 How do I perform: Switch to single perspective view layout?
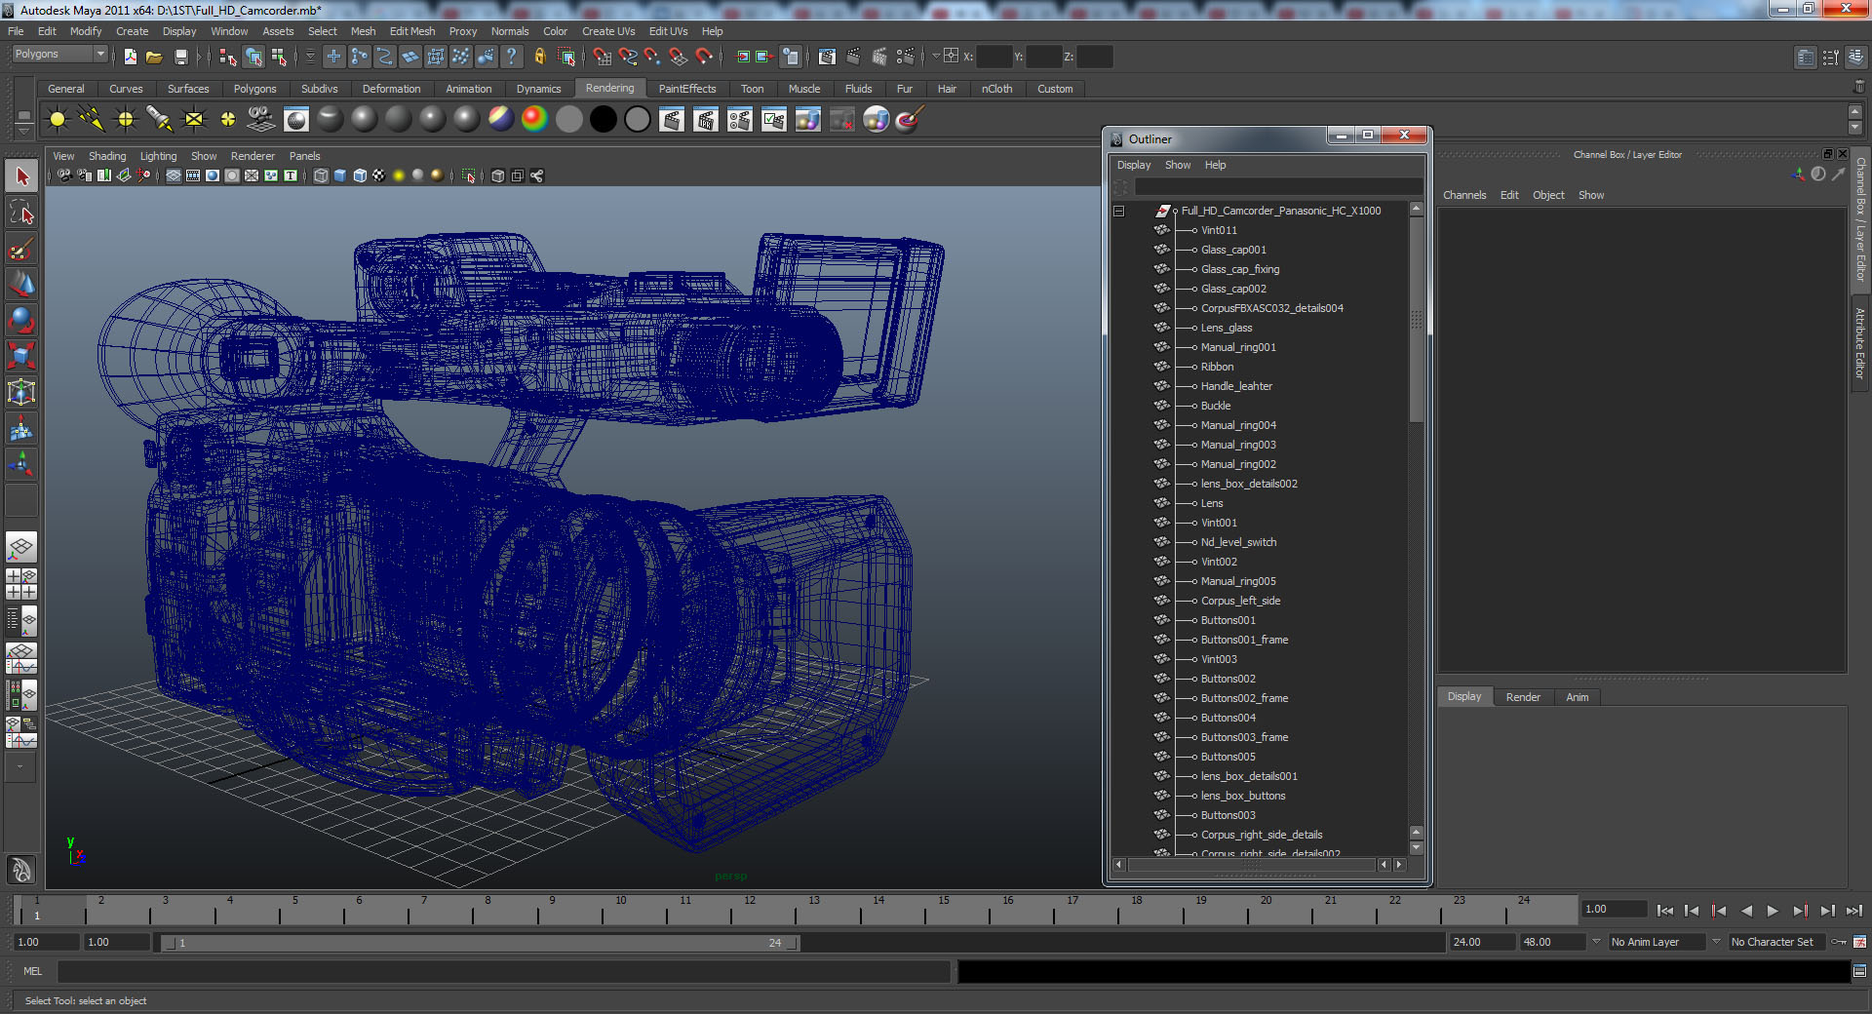21,547
